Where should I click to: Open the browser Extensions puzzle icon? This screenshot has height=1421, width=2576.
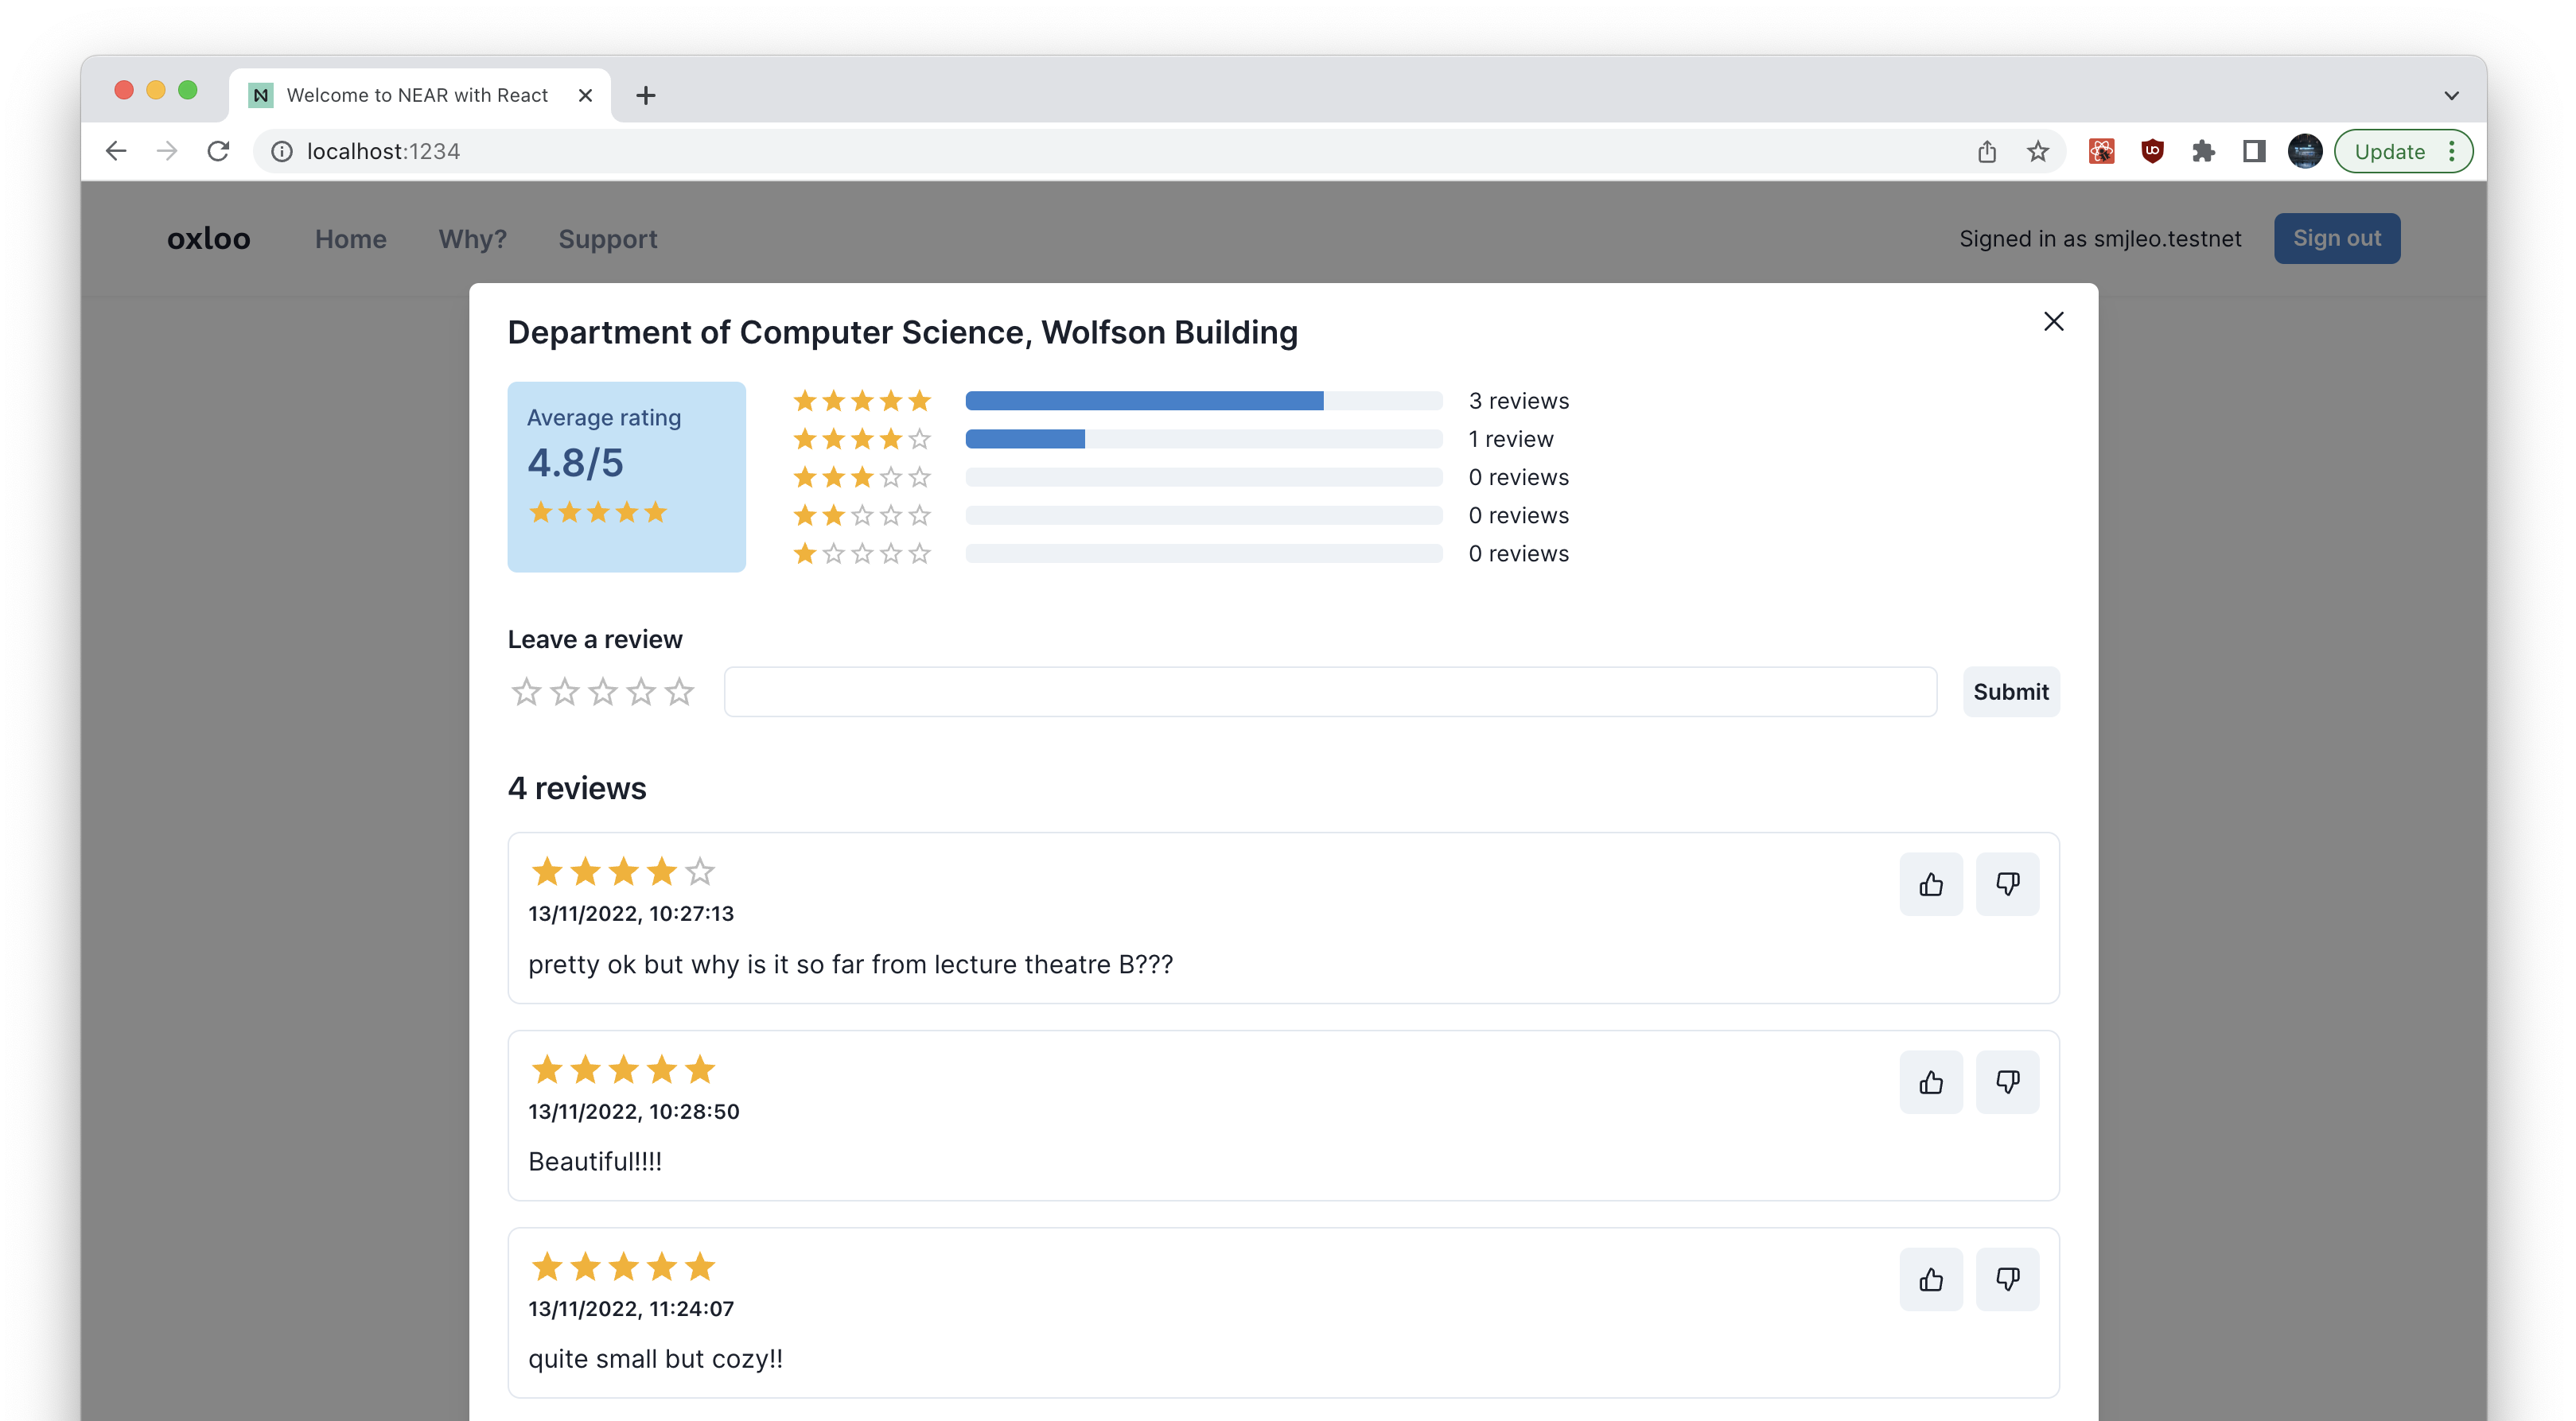[2203, 152]
